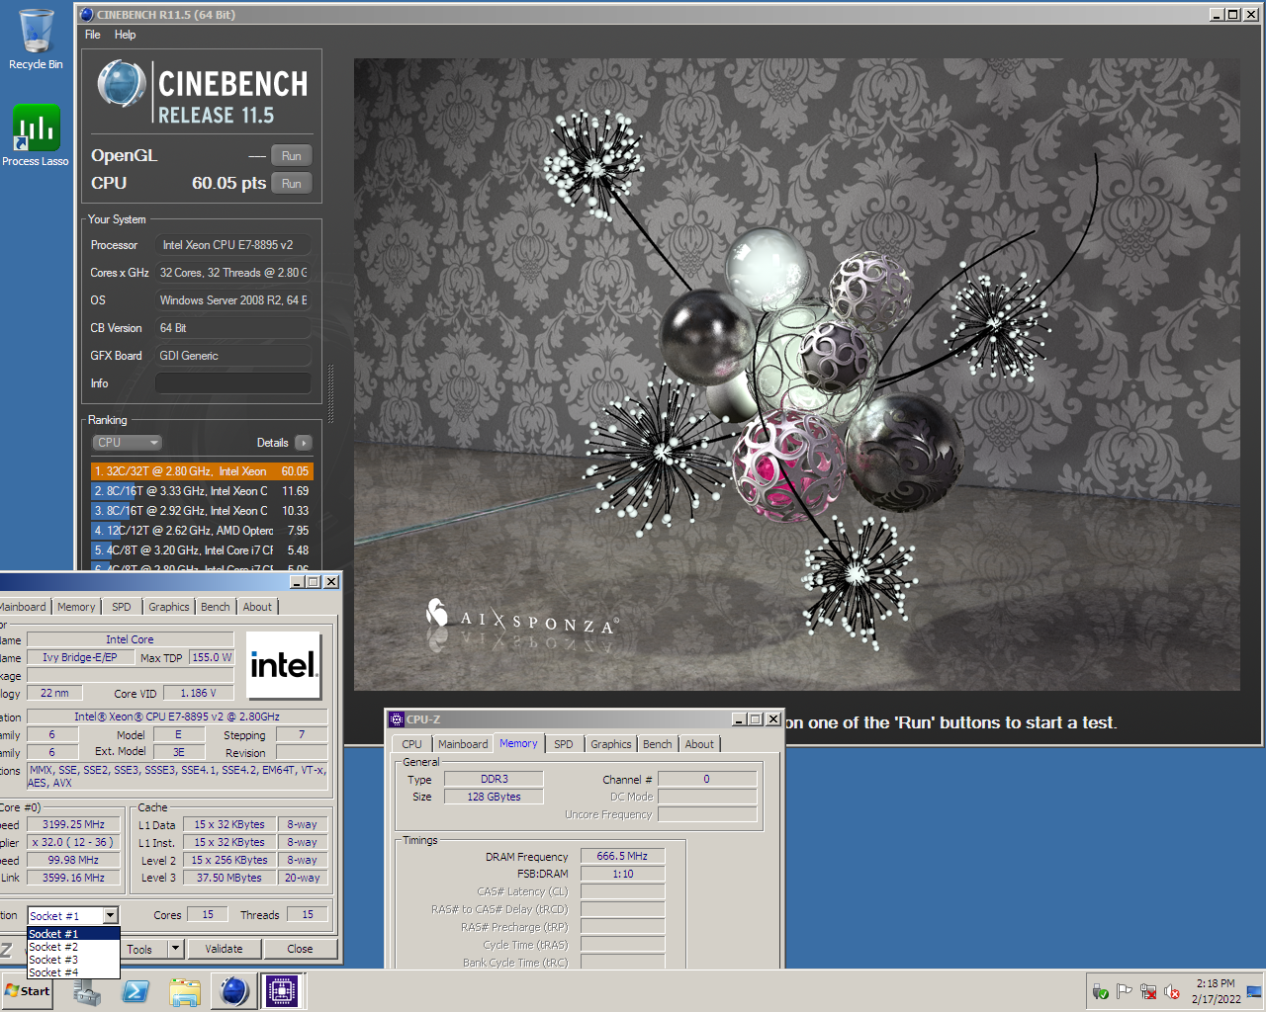Open Graphics tab in CPU-Z memory window
Image resolution: width=1266 pixels, height=1012 pixels.
click(x=611, y=744)
